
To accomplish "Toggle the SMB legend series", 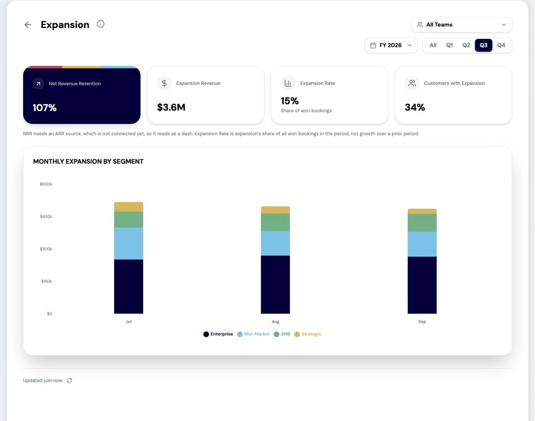I will click(x=282, y=334).
